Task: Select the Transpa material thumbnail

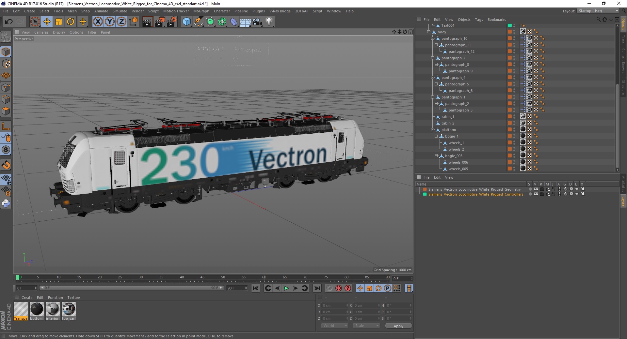Action: tap(21, 311)
